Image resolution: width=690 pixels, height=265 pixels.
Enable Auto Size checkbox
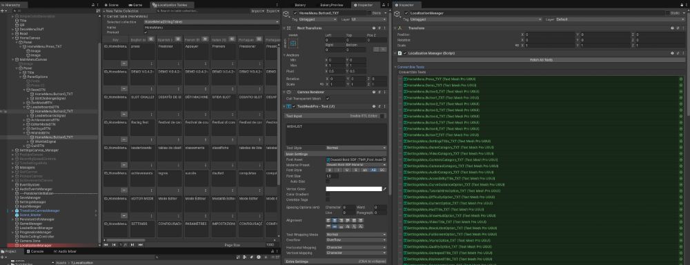click(328, 181)
